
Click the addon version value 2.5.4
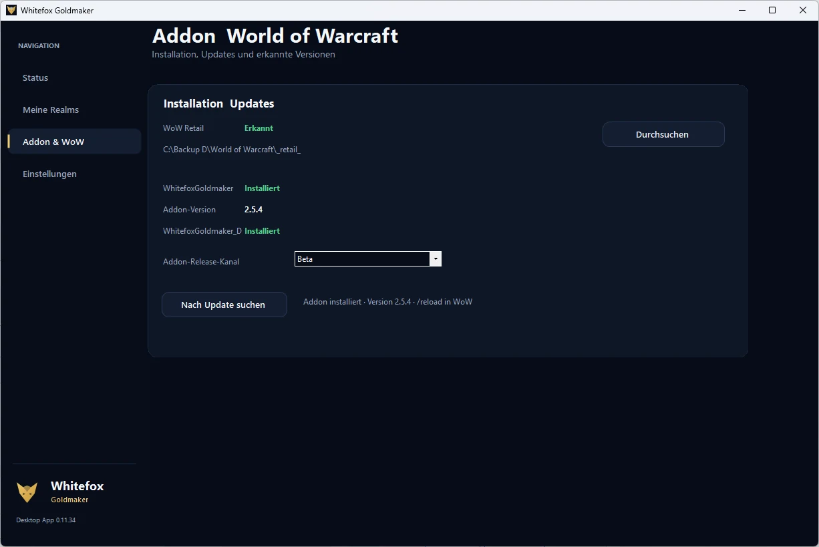253,210
